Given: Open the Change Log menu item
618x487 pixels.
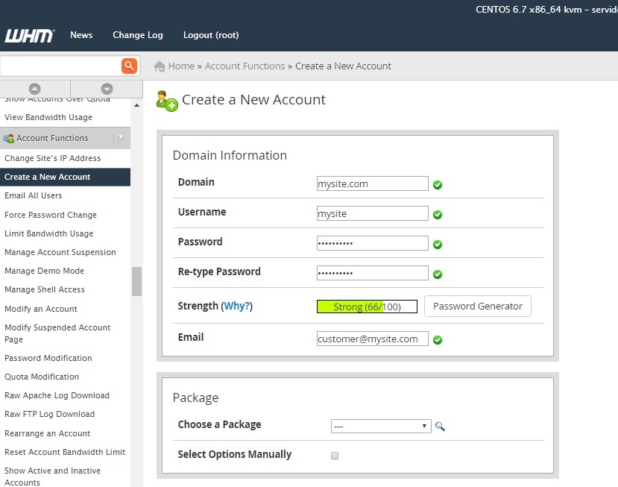Looking at the screenshot, I should (137, 35).
